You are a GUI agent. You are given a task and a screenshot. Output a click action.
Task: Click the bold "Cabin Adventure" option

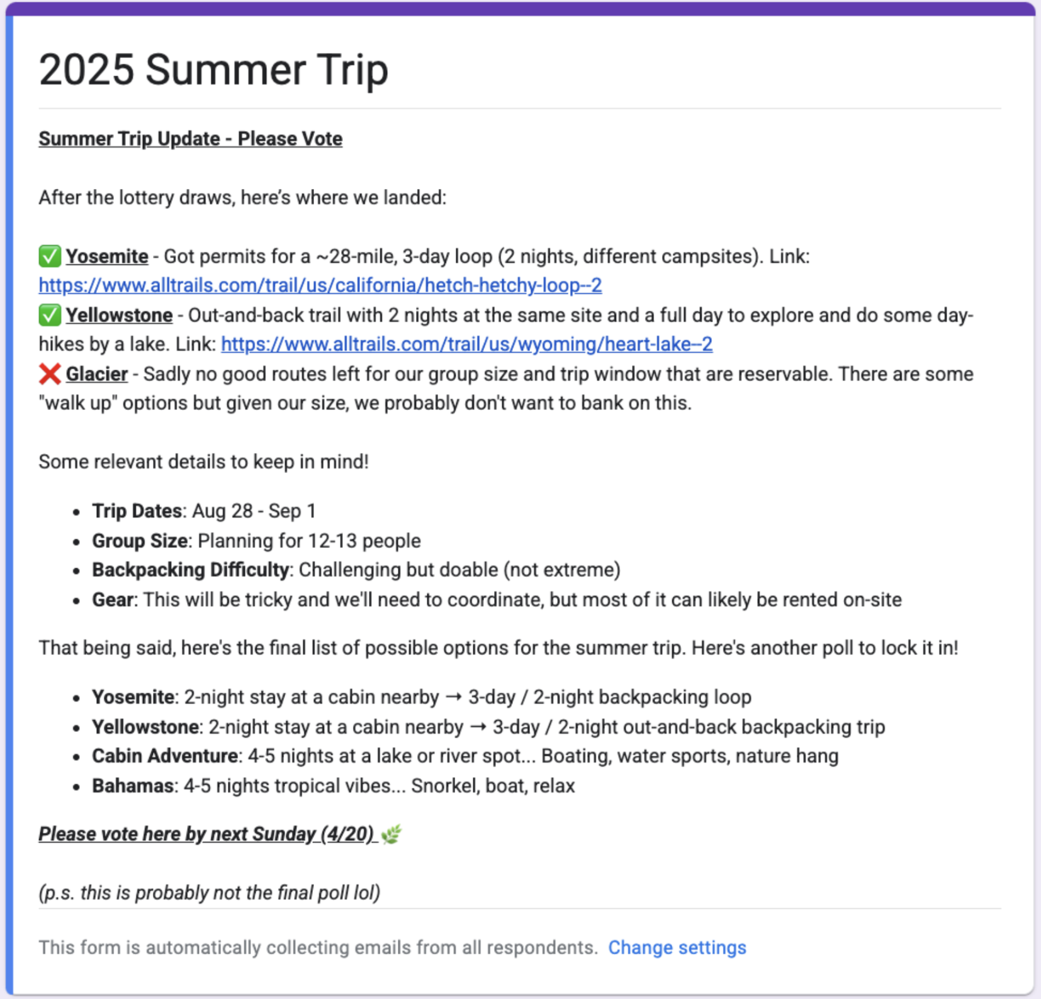[x=165, y=756]
